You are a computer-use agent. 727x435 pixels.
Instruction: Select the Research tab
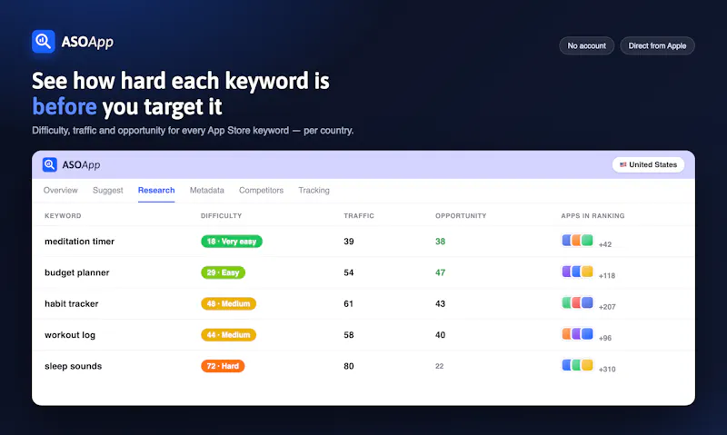coord(156,191)
